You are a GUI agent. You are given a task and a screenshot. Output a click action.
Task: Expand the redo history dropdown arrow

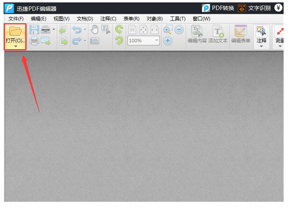point(85,40)
